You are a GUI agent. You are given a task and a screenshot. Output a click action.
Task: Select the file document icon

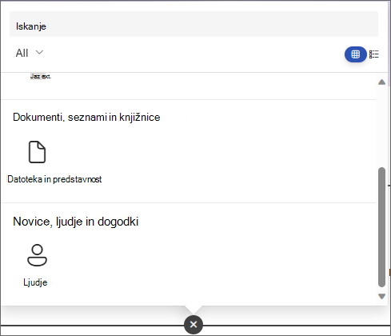37,152
